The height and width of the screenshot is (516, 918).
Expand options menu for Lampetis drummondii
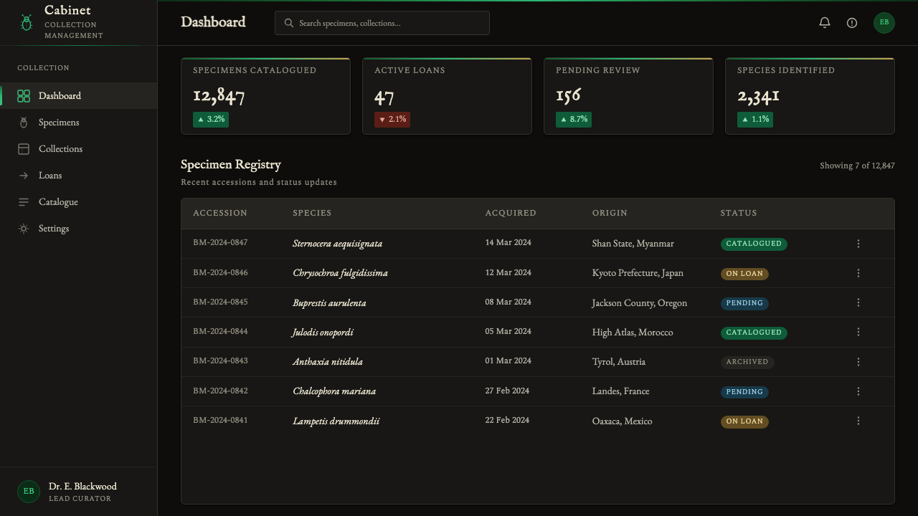coord(858,421)
